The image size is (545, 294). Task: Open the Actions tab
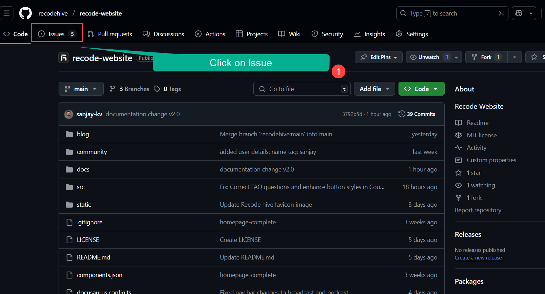tap(210, 34)
